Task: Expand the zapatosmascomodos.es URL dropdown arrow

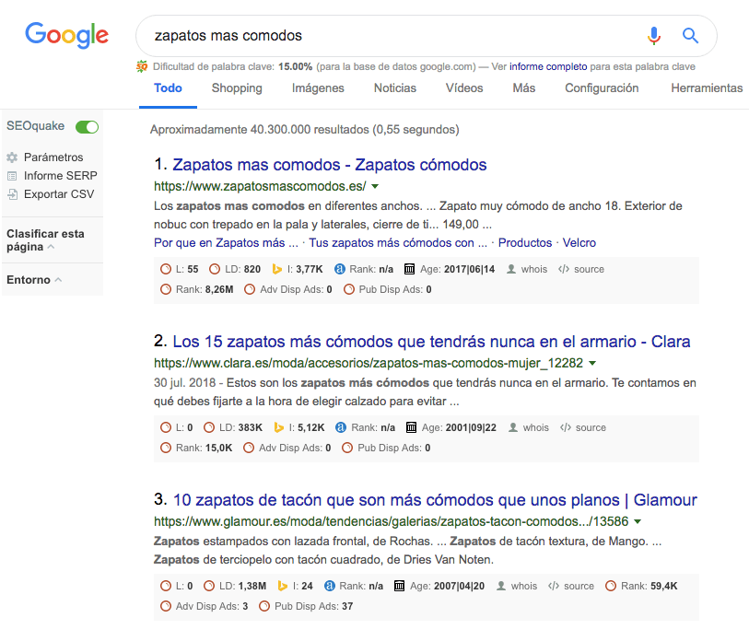Action: tap(375, 186)
